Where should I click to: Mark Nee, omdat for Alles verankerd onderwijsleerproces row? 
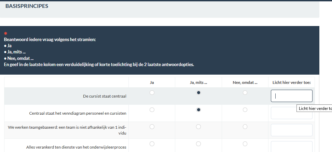tap(245, 144)
